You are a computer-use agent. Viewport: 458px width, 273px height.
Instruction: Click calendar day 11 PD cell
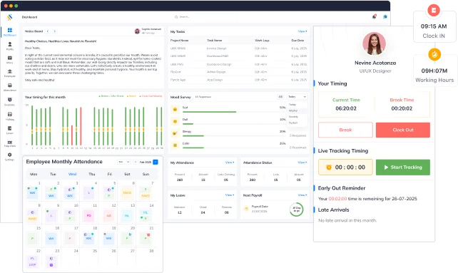[88, 215]
